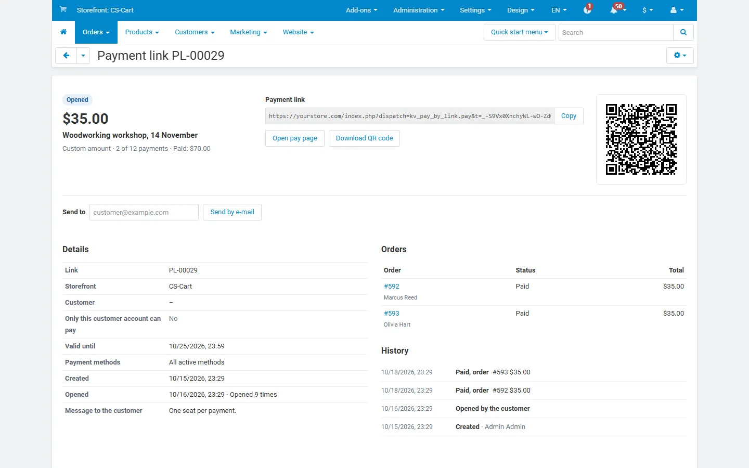
Task: Click the search magnifier button
Action: pos(683,32)
